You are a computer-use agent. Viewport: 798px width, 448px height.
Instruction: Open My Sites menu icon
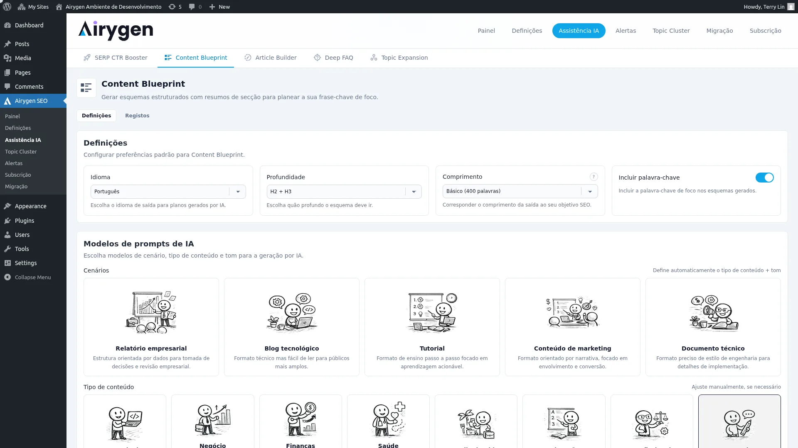coord(22,7)
